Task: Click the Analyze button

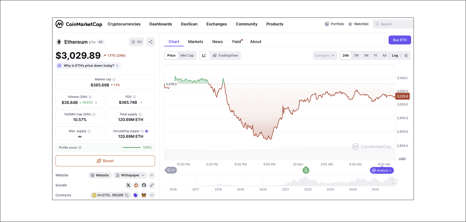Action: [382, 170]
